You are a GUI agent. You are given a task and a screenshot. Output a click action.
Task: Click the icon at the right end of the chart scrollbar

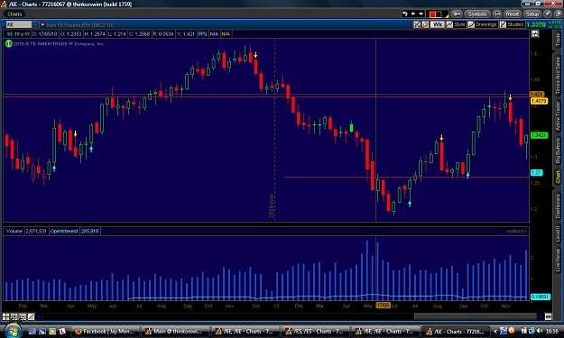click(548, 316)
